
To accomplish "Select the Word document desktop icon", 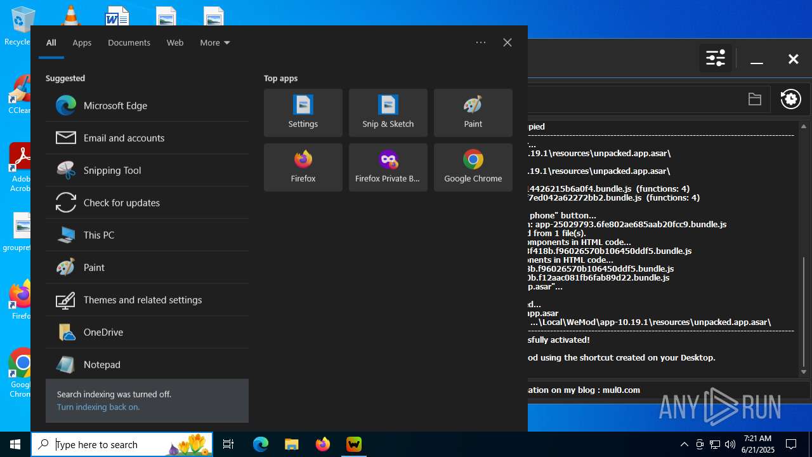I will click(x=117, y=15).
